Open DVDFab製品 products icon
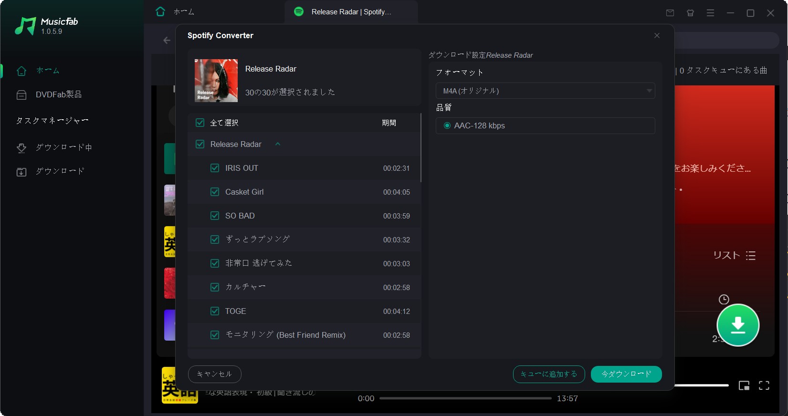The height and width of the screenshot is (416, 788). pos(21,95)
